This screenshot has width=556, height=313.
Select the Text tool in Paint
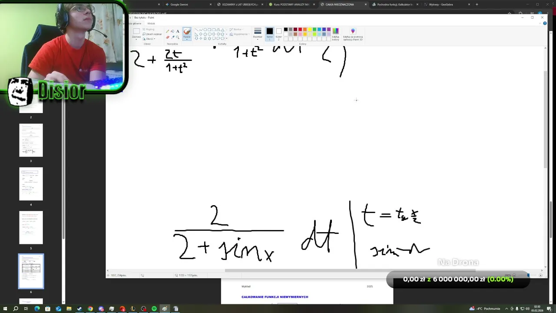click(178, 31)
